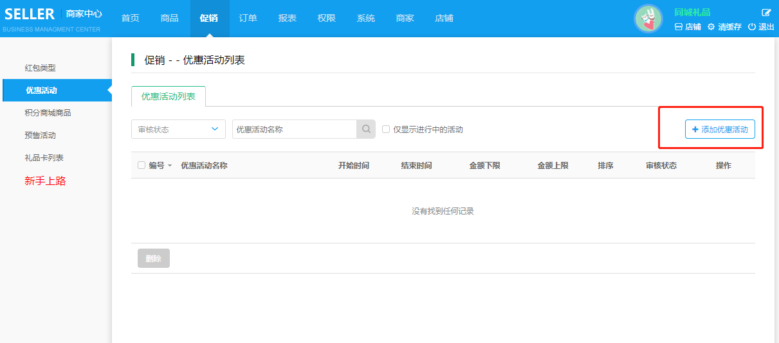
Task: Click the 删除 button
Action: [153, 258]
